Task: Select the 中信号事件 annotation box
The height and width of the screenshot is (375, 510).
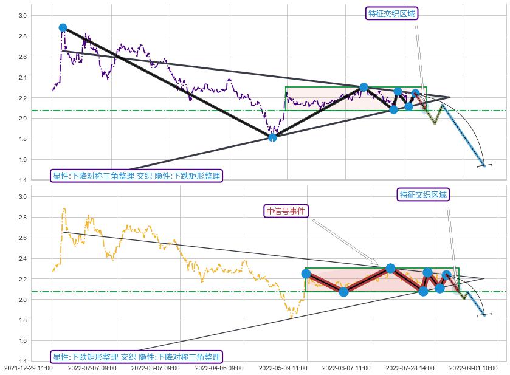Action: point(287,211)
